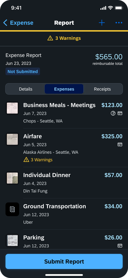Open the Ground Transportation receipt placeholder icon
Viewport: 128px width, 278px height.
pos(12,209)
